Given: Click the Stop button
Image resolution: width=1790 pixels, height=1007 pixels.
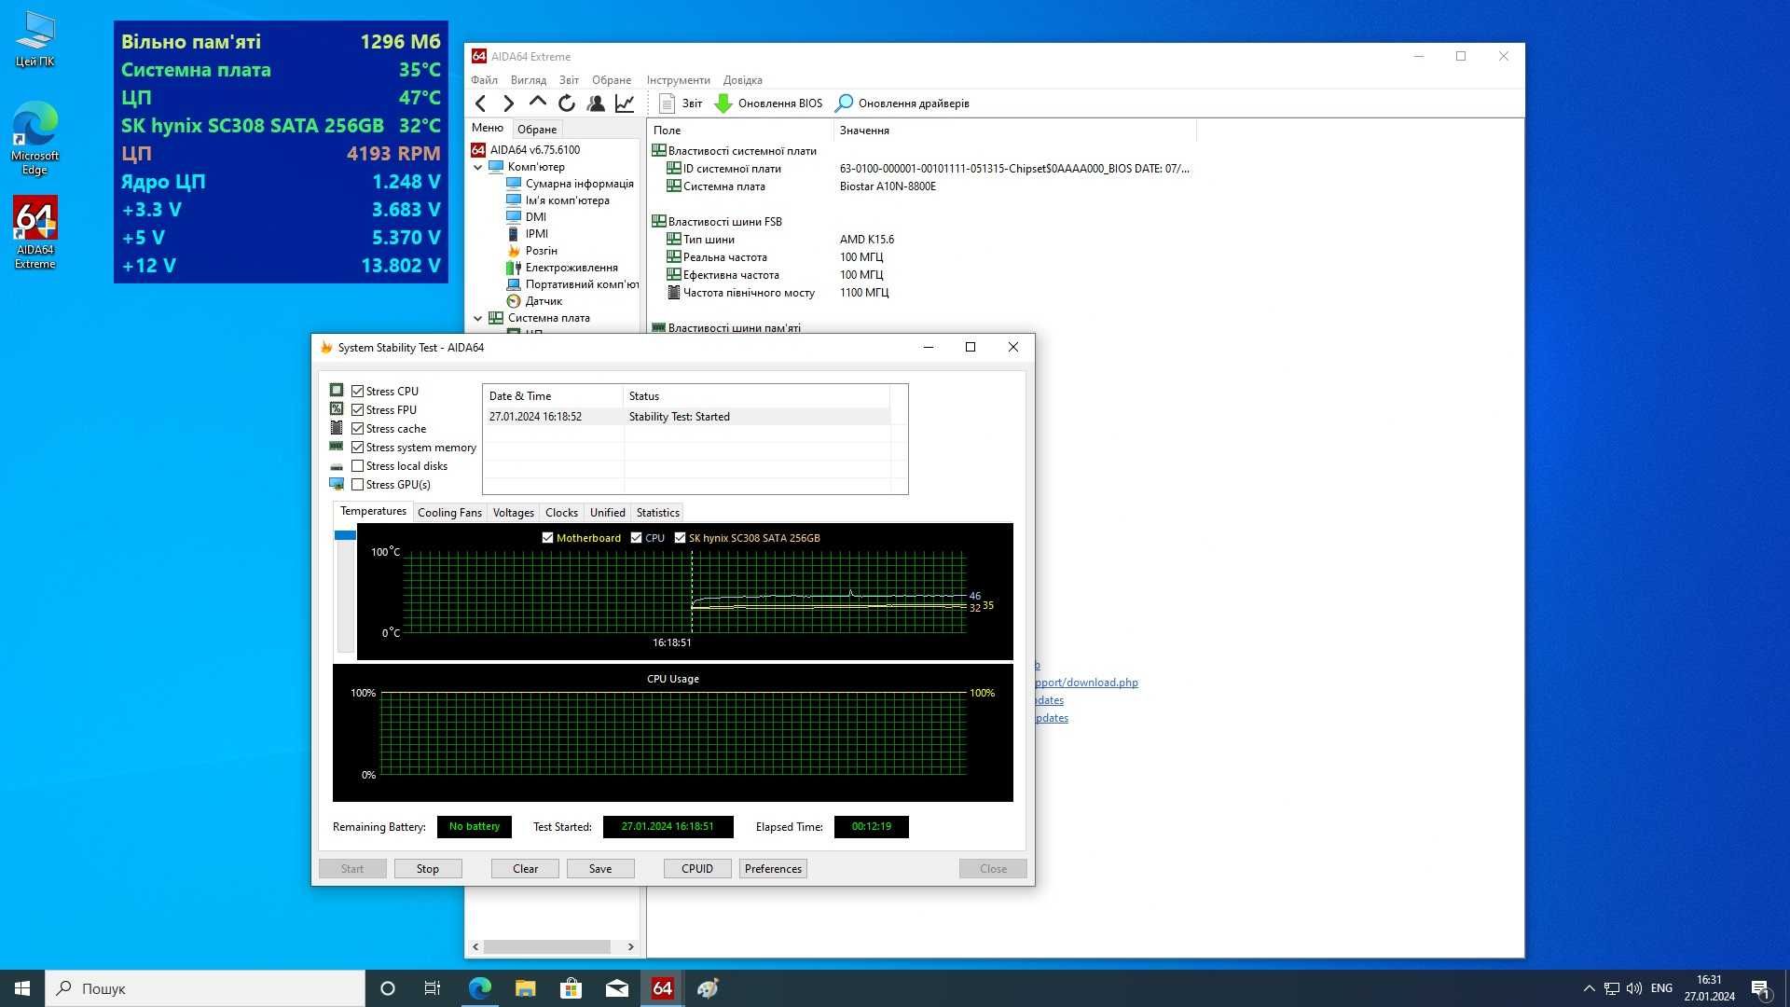Looking at the screenshot, I should [x=427, y=869].
